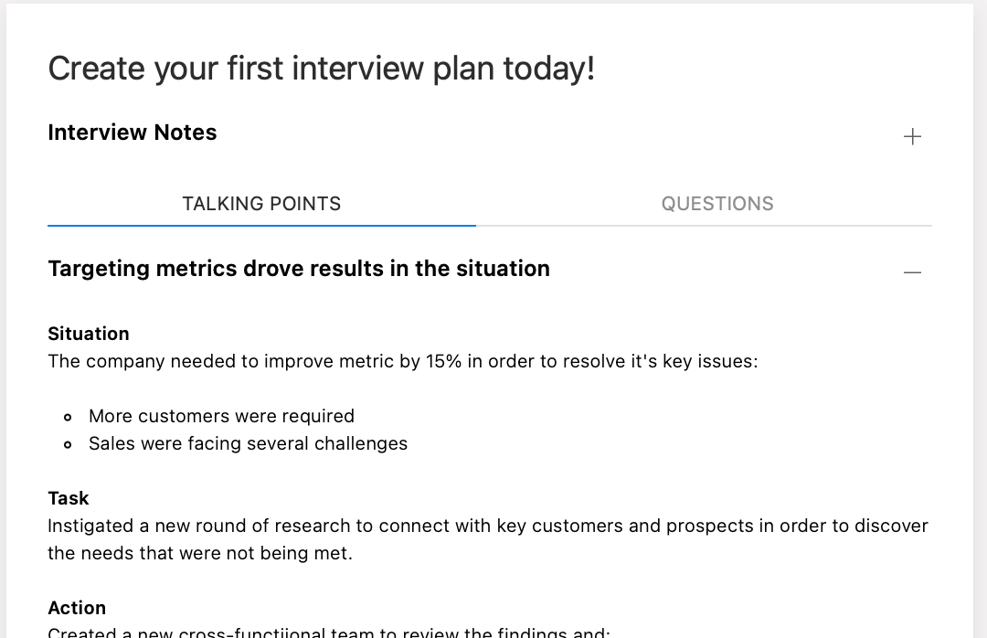Click the Created a new cross-functional team line
987x638 pixels.
[x=329, y=633]
